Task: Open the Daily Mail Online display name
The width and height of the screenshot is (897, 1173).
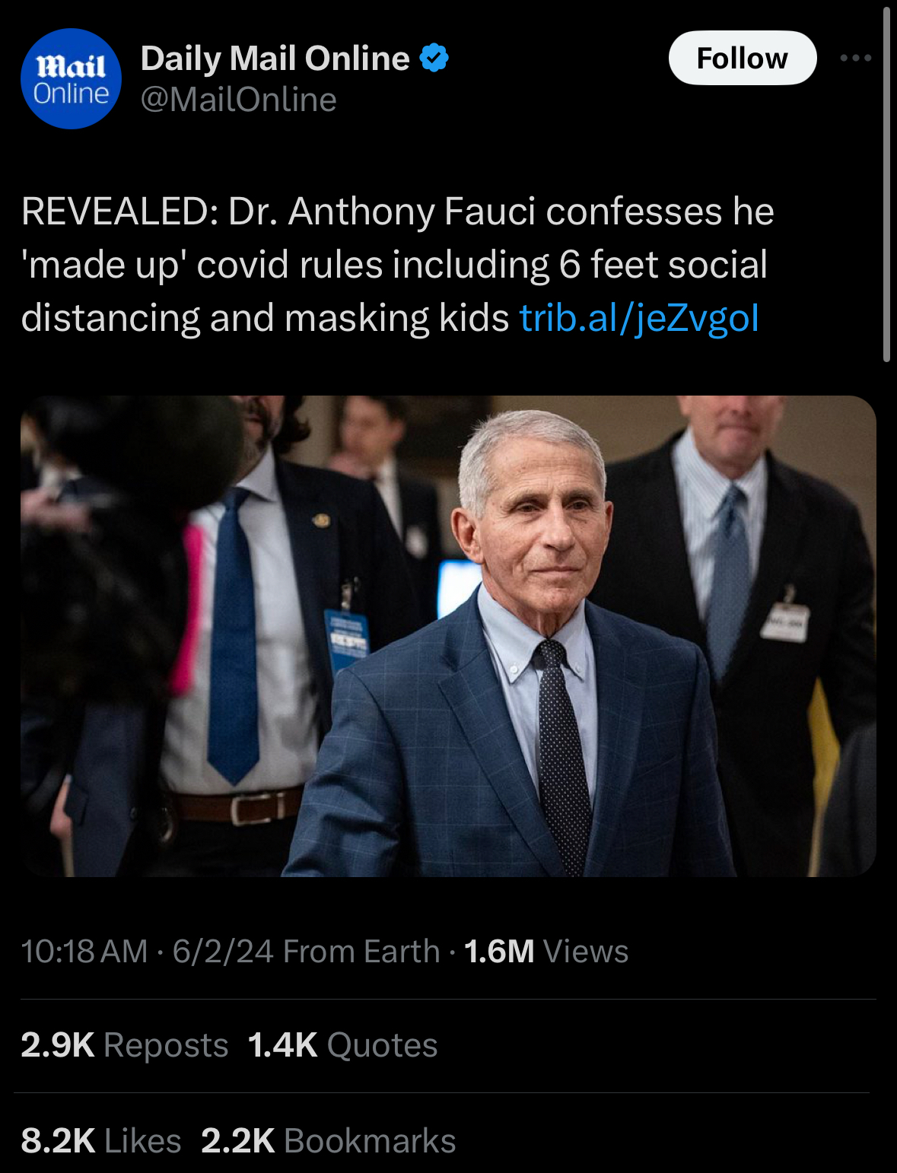Action: pos(275,59)
